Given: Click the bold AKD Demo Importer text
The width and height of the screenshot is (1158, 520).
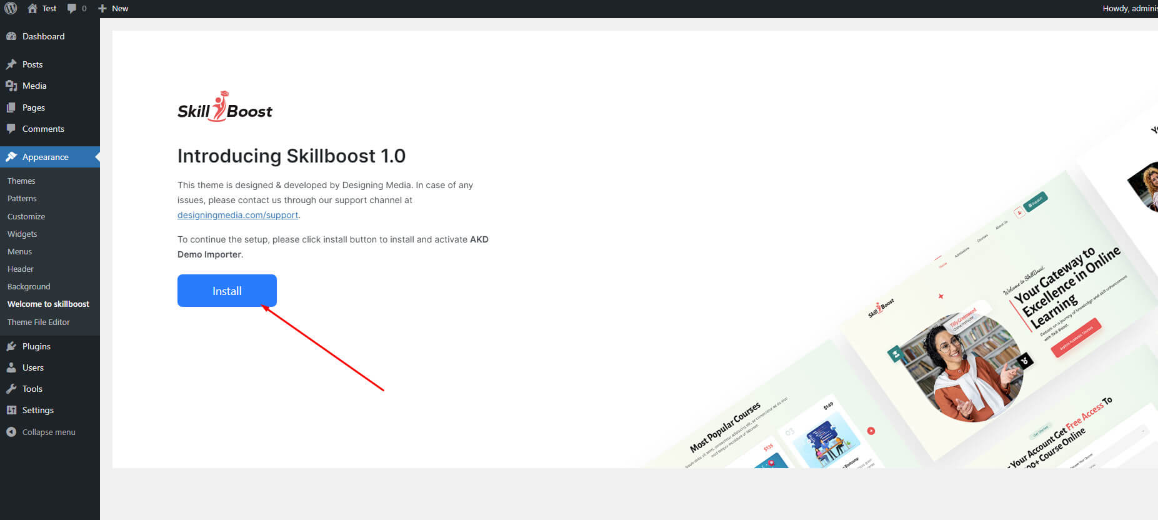Looking at the screenshot, I should 333,247.
